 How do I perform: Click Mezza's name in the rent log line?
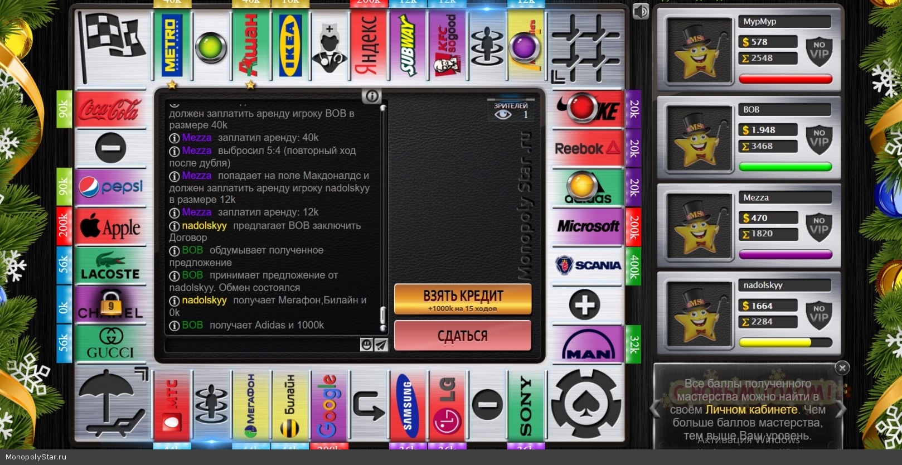click(197, 137)
